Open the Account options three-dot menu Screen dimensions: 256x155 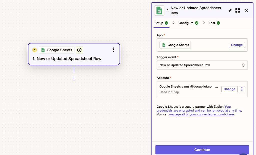point(242,89)
